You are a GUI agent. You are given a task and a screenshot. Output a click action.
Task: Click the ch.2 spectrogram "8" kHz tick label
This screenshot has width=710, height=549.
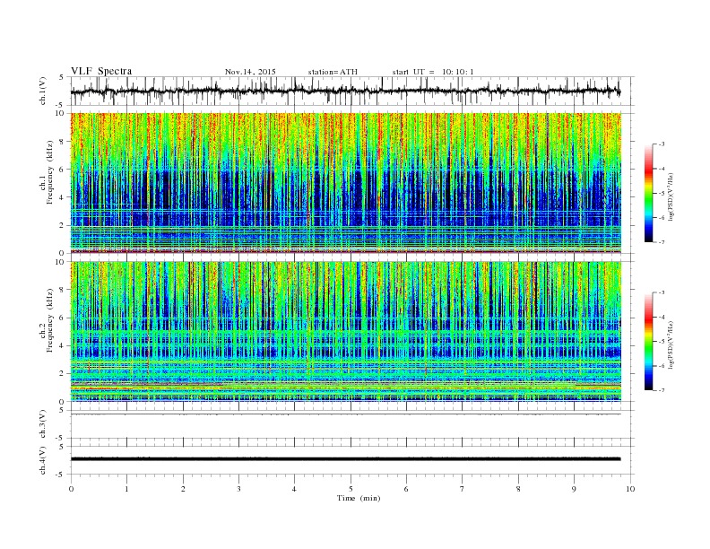(62, 290)
